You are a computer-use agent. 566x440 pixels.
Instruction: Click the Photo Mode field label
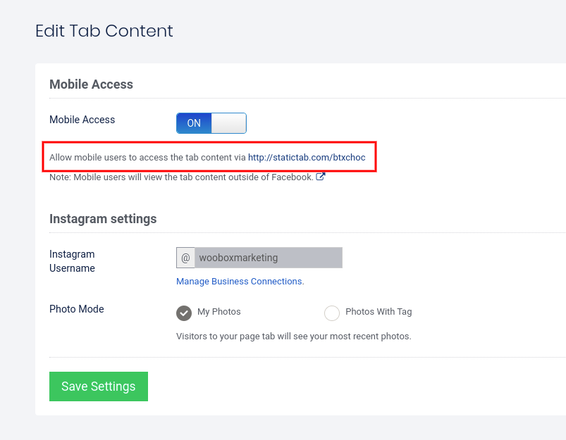(77, 309)
